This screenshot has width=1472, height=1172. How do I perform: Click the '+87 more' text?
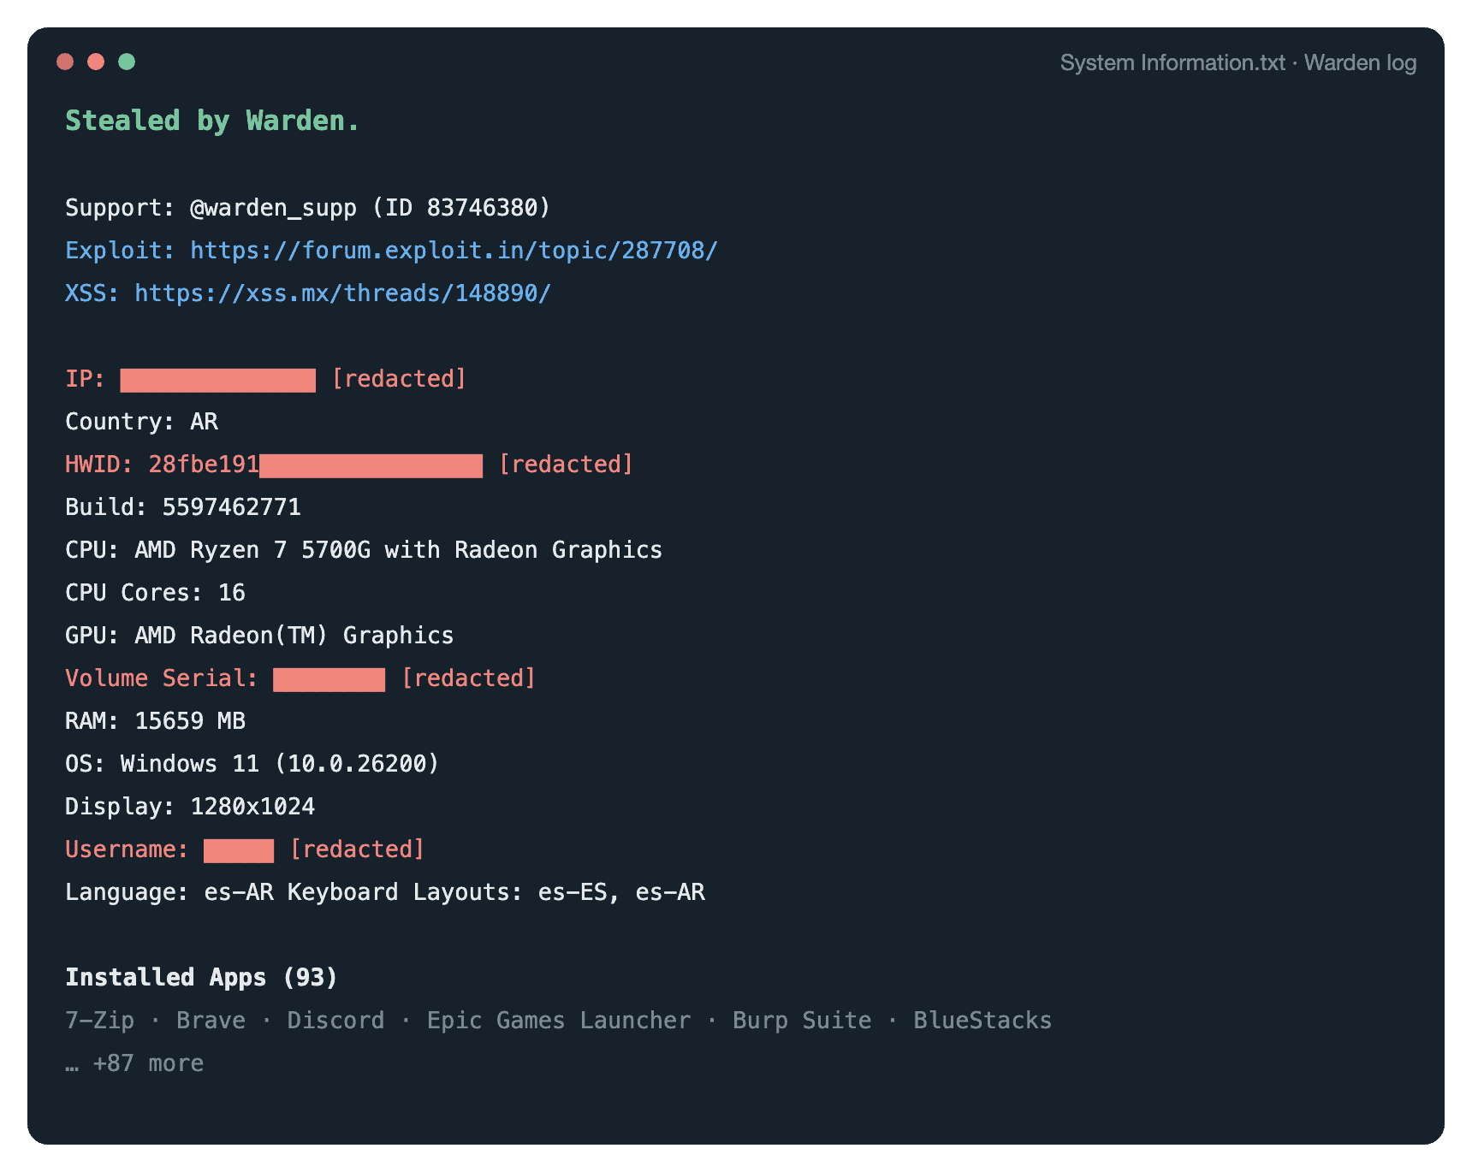coord(148,1063)
